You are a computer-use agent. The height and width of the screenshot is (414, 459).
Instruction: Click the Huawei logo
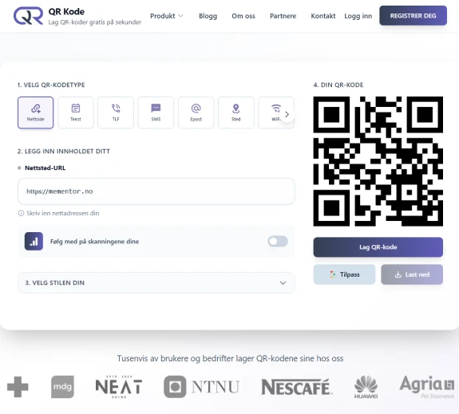[366, 387]
